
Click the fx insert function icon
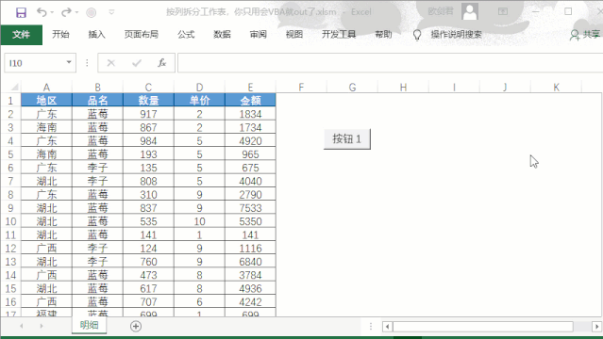pos(162,62)
